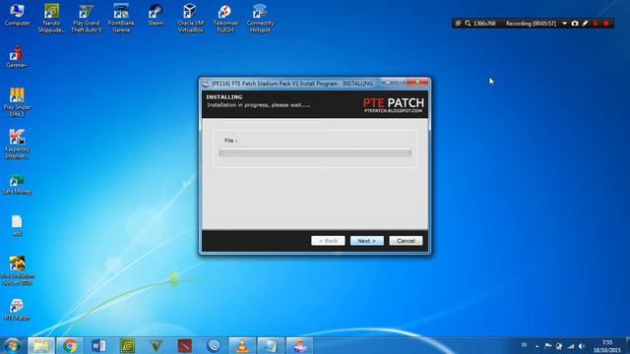Select the Play Sniper Elite 3 shortcut
Viewport: 630px width, 354px height.
[17, 102]
